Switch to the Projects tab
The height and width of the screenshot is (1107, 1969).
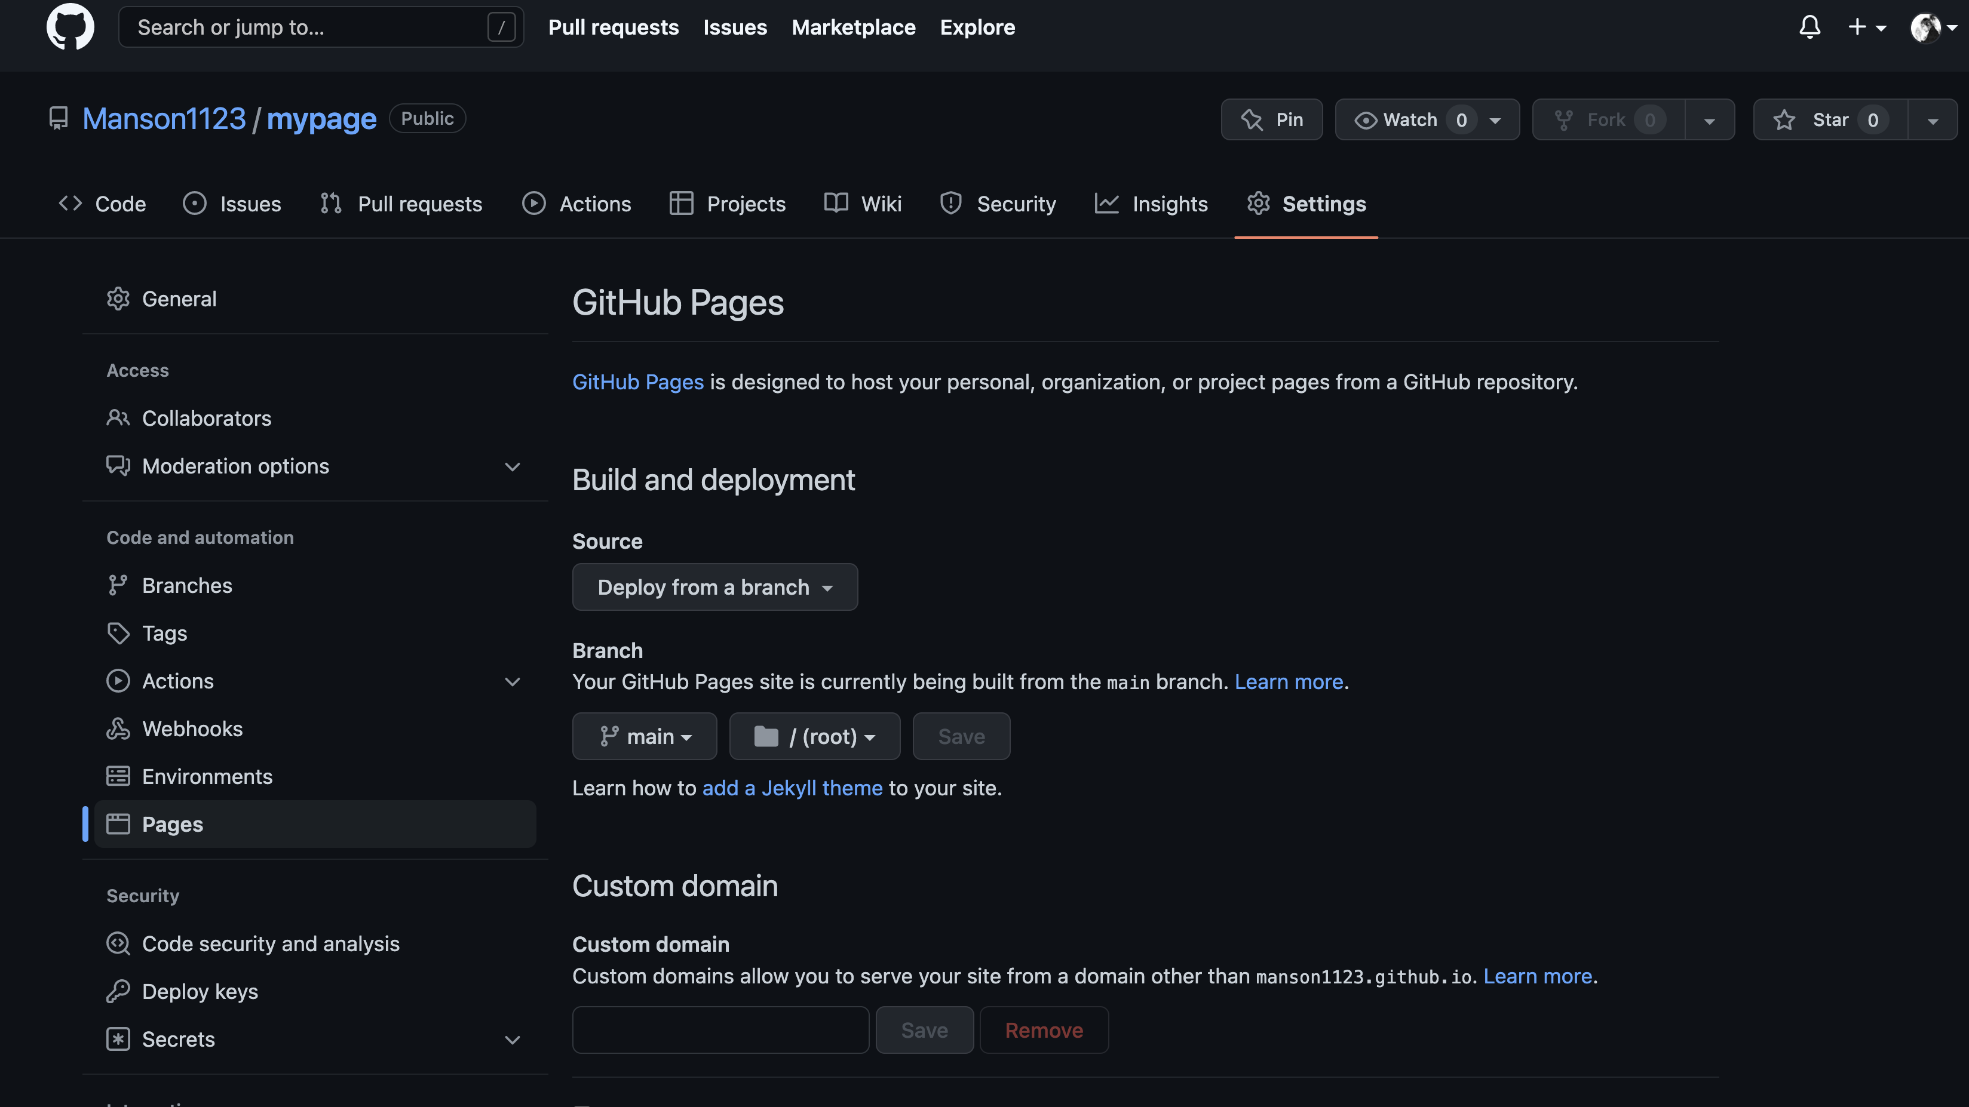click(727, 203)
